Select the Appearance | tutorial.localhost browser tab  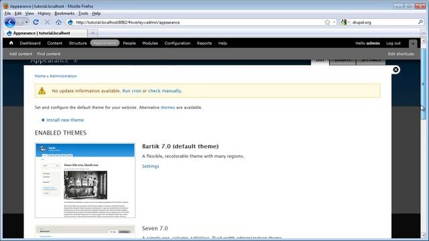(x=46, y=33)
